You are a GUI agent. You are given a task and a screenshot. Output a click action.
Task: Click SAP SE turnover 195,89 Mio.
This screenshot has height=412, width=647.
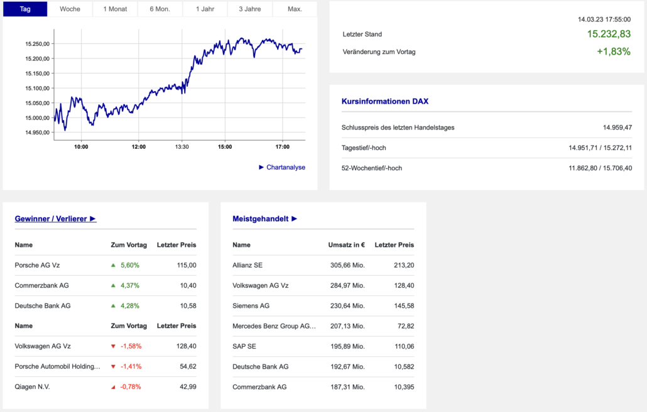click(347, 346)
